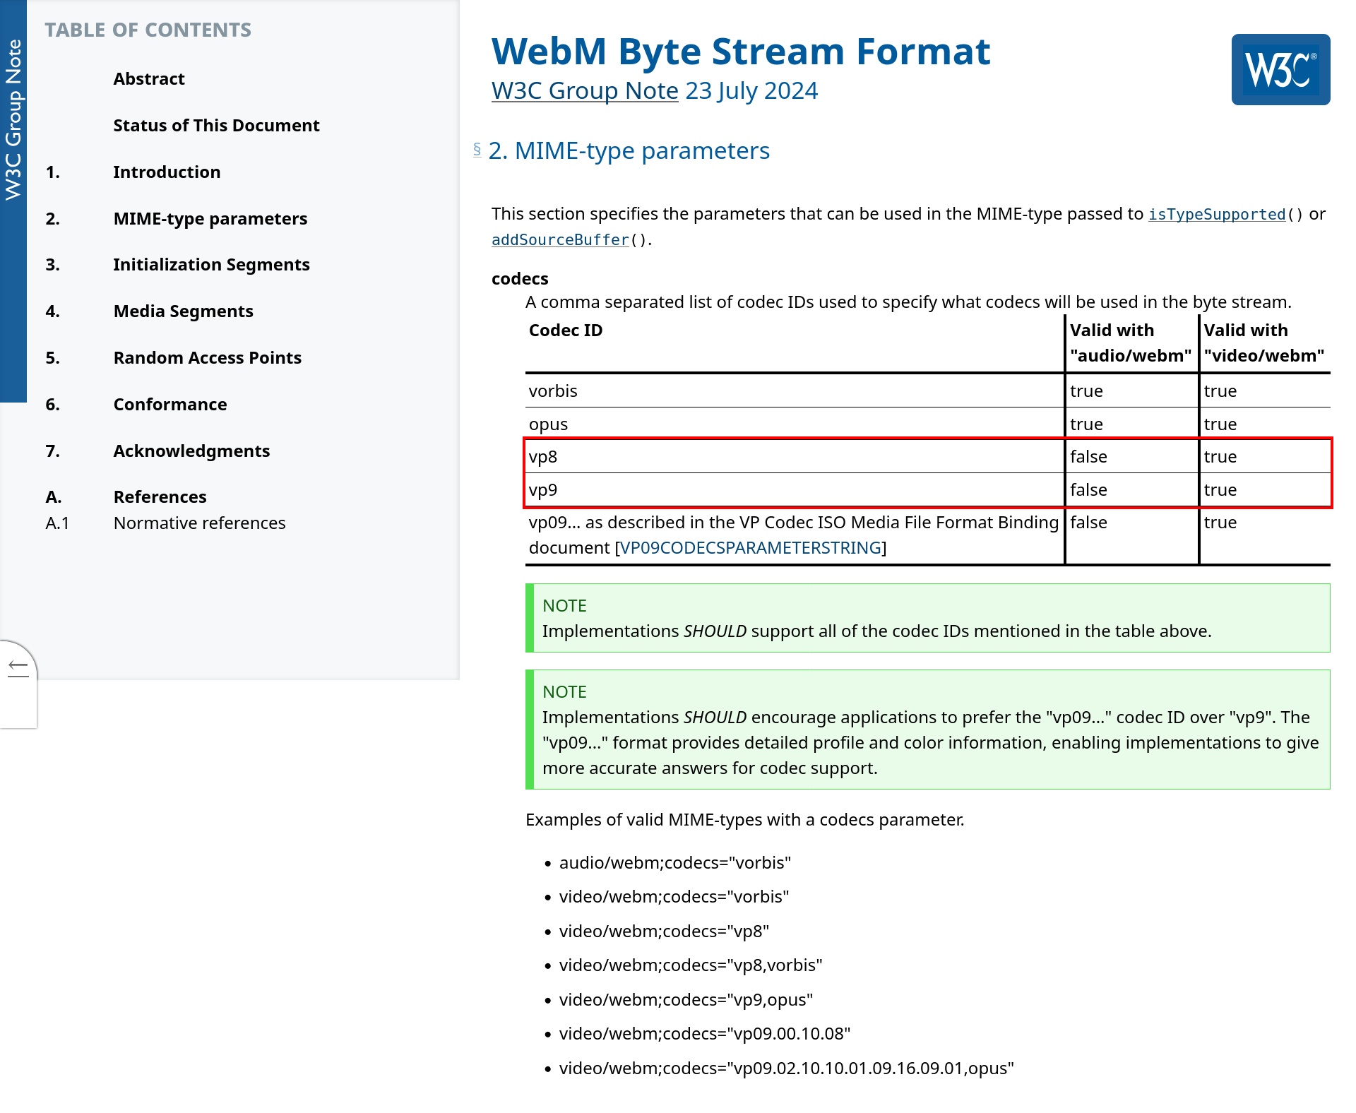Jump to Introduction in table of contents

[x=167, y=172]
